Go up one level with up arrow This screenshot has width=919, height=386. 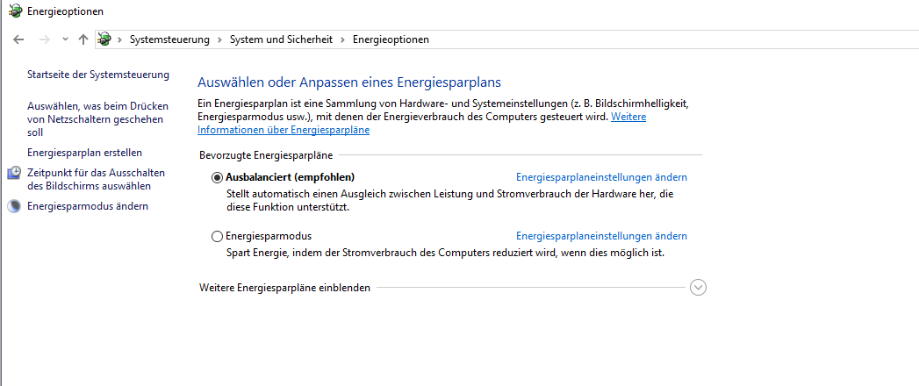[83, 39]
